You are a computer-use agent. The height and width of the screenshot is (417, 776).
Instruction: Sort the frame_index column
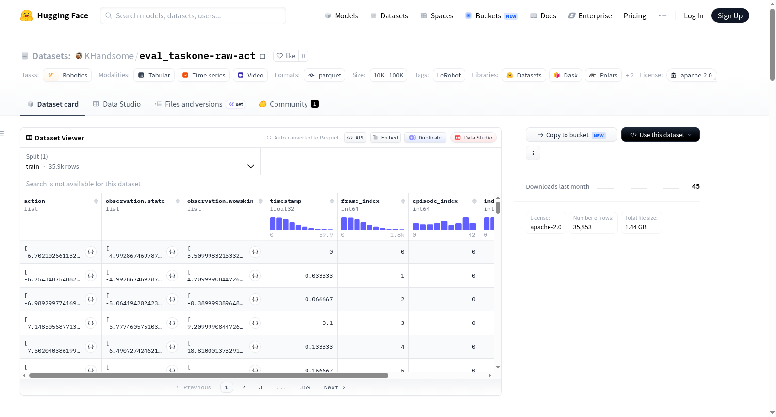pos(403,201)
